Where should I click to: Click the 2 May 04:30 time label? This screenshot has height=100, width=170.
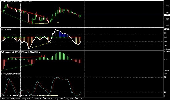pyautogui.click(x=37, y=99)
